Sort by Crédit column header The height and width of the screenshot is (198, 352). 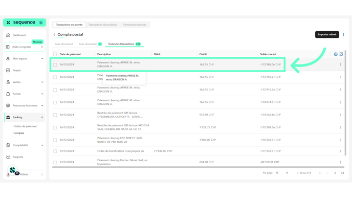coord(203,54)
